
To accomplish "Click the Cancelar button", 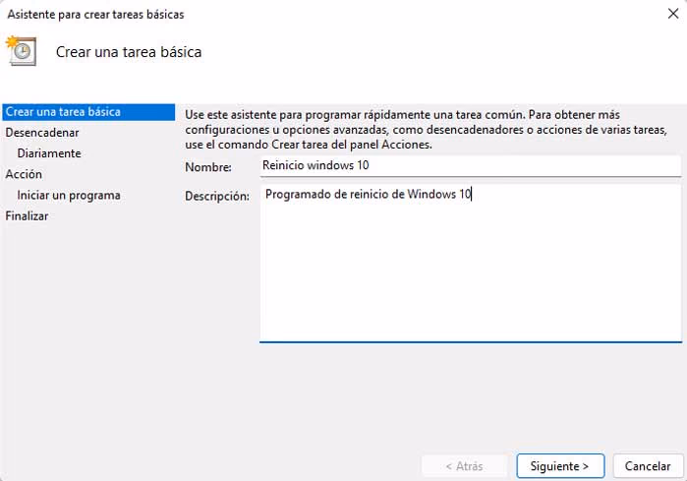I will 648,465.
